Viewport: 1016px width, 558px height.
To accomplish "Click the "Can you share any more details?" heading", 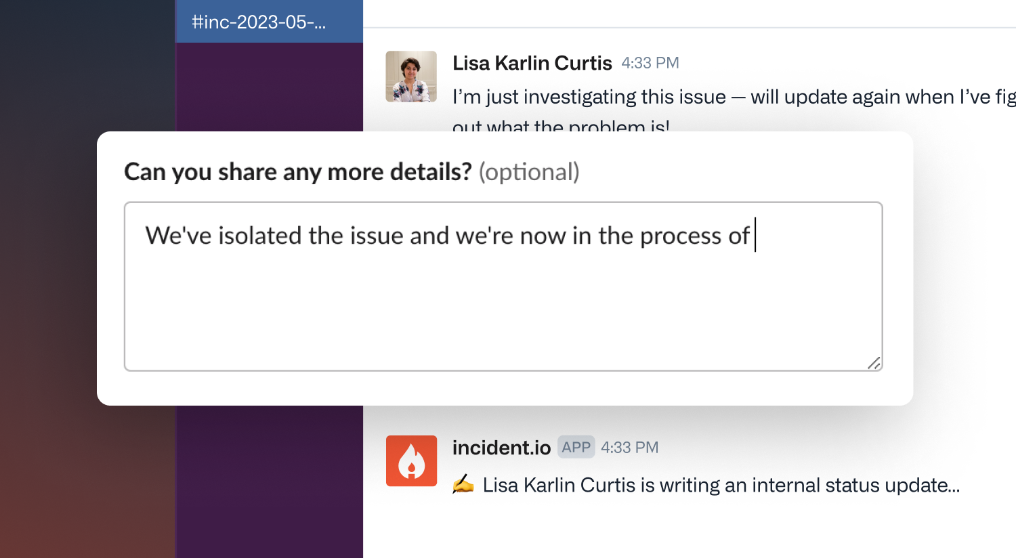I will coord(298,172).
